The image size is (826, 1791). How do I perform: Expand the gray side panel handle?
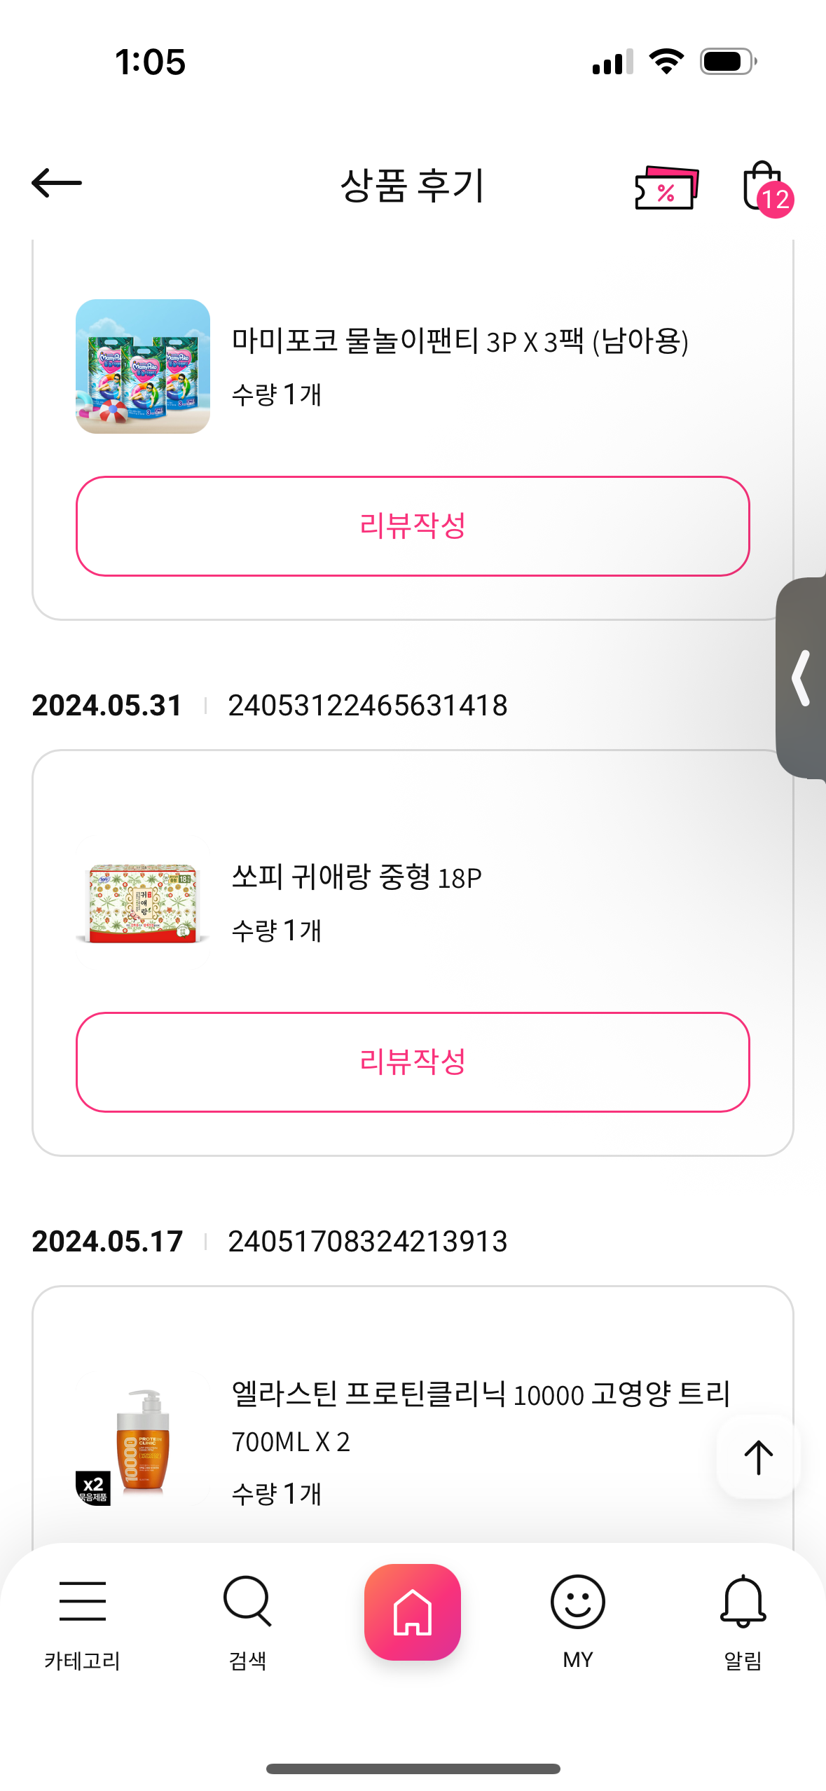(x=801, y=678)
